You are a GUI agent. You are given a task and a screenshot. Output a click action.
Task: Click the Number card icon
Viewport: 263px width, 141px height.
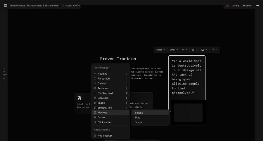[95, 93]
